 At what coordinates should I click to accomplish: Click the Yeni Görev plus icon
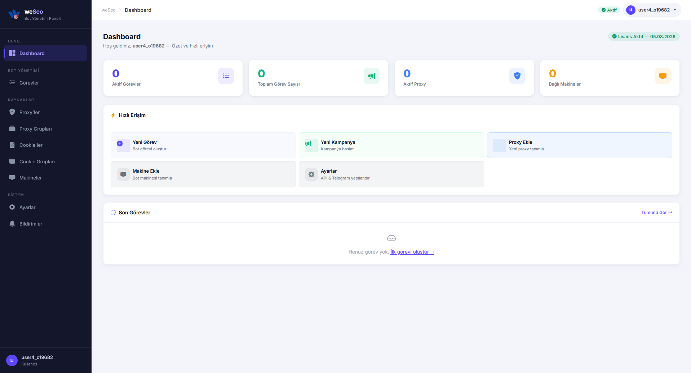(x=120, y=144)
